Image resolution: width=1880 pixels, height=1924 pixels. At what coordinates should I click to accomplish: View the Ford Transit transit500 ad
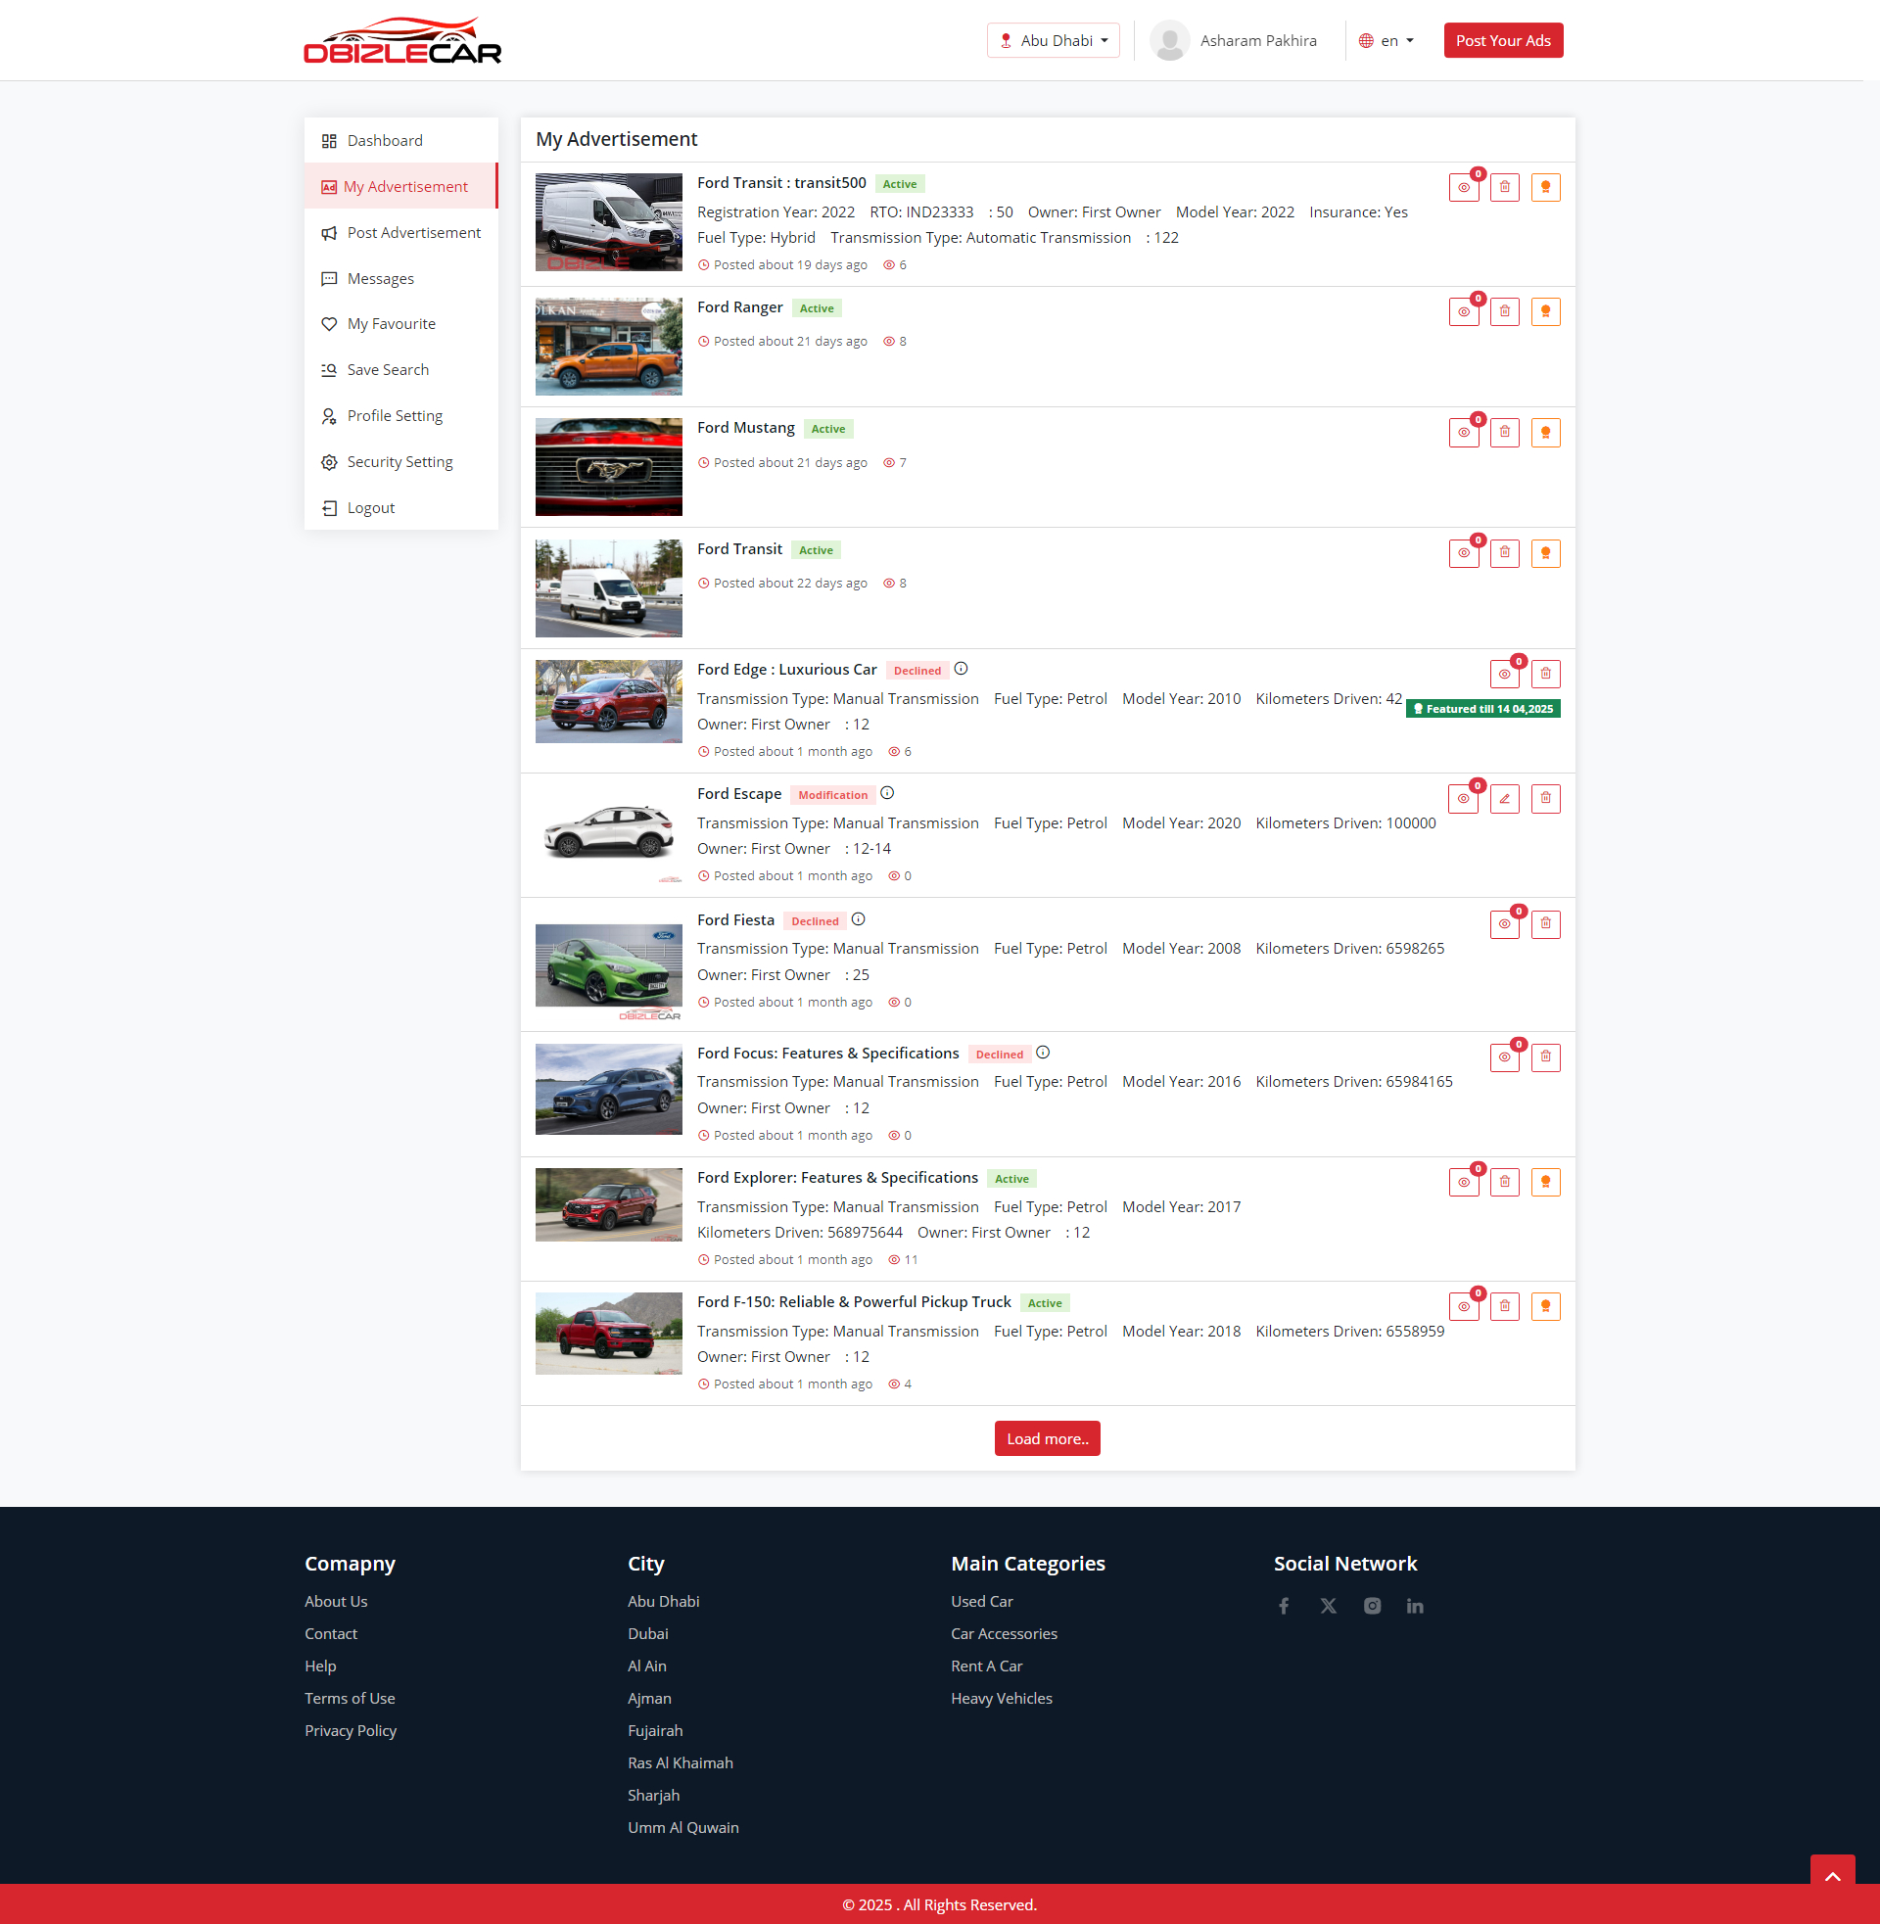1463,188
